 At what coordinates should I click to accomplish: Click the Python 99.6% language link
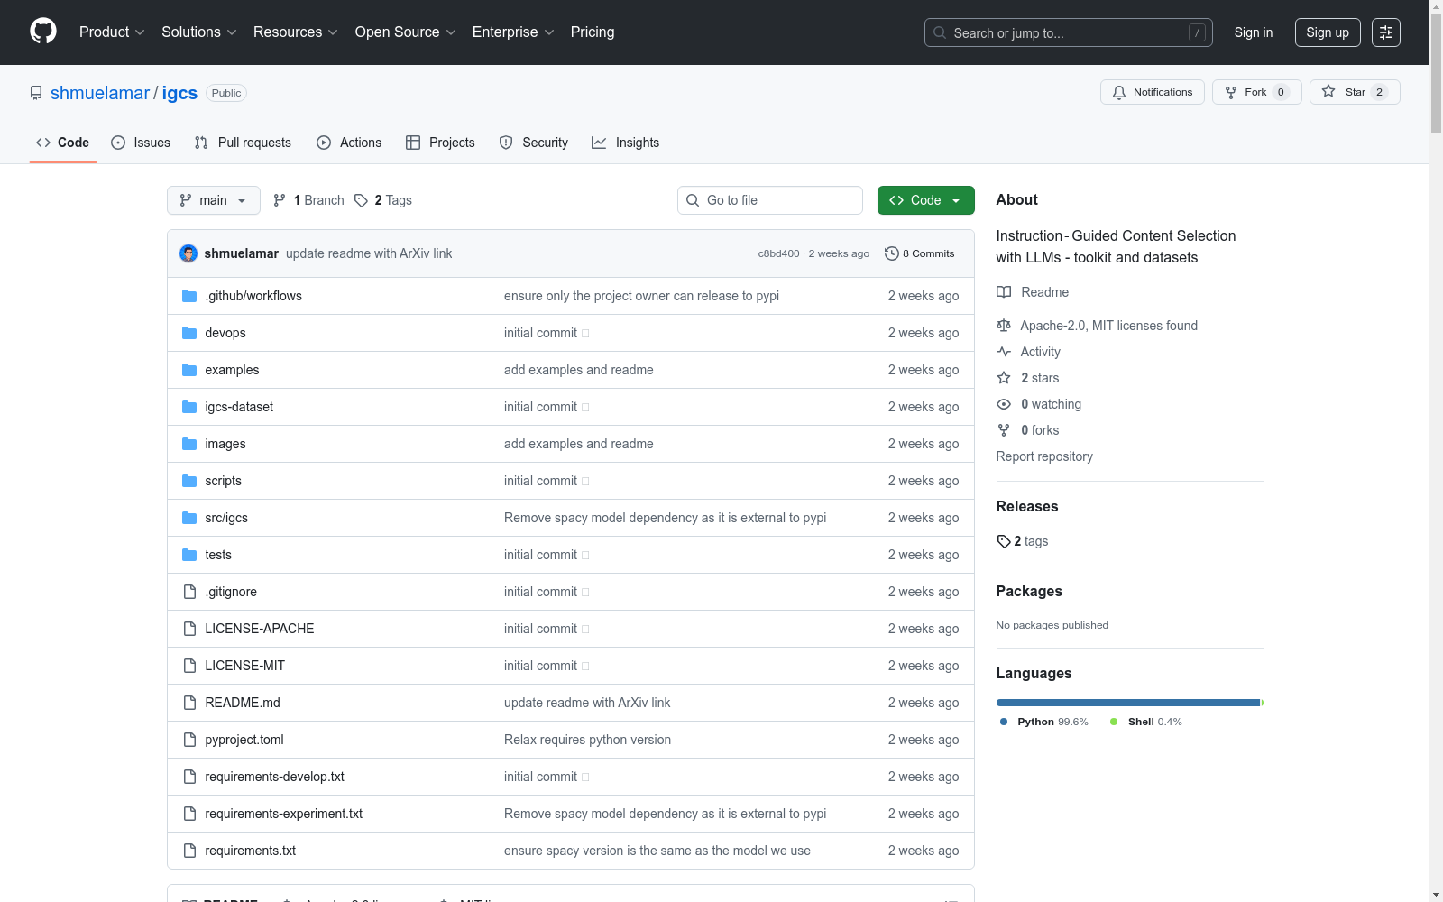(x=1044, y=722)
